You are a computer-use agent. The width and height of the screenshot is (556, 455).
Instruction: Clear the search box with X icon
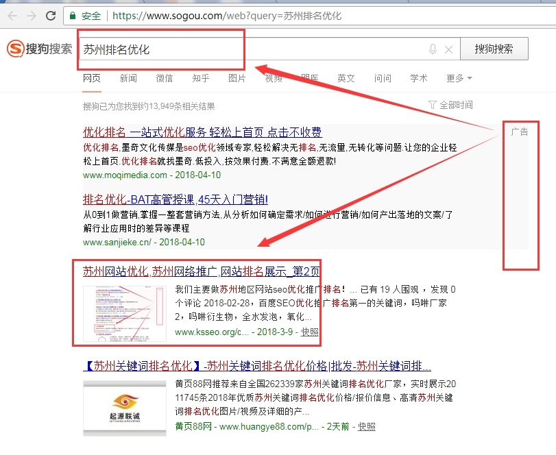(x=449, y=49)
